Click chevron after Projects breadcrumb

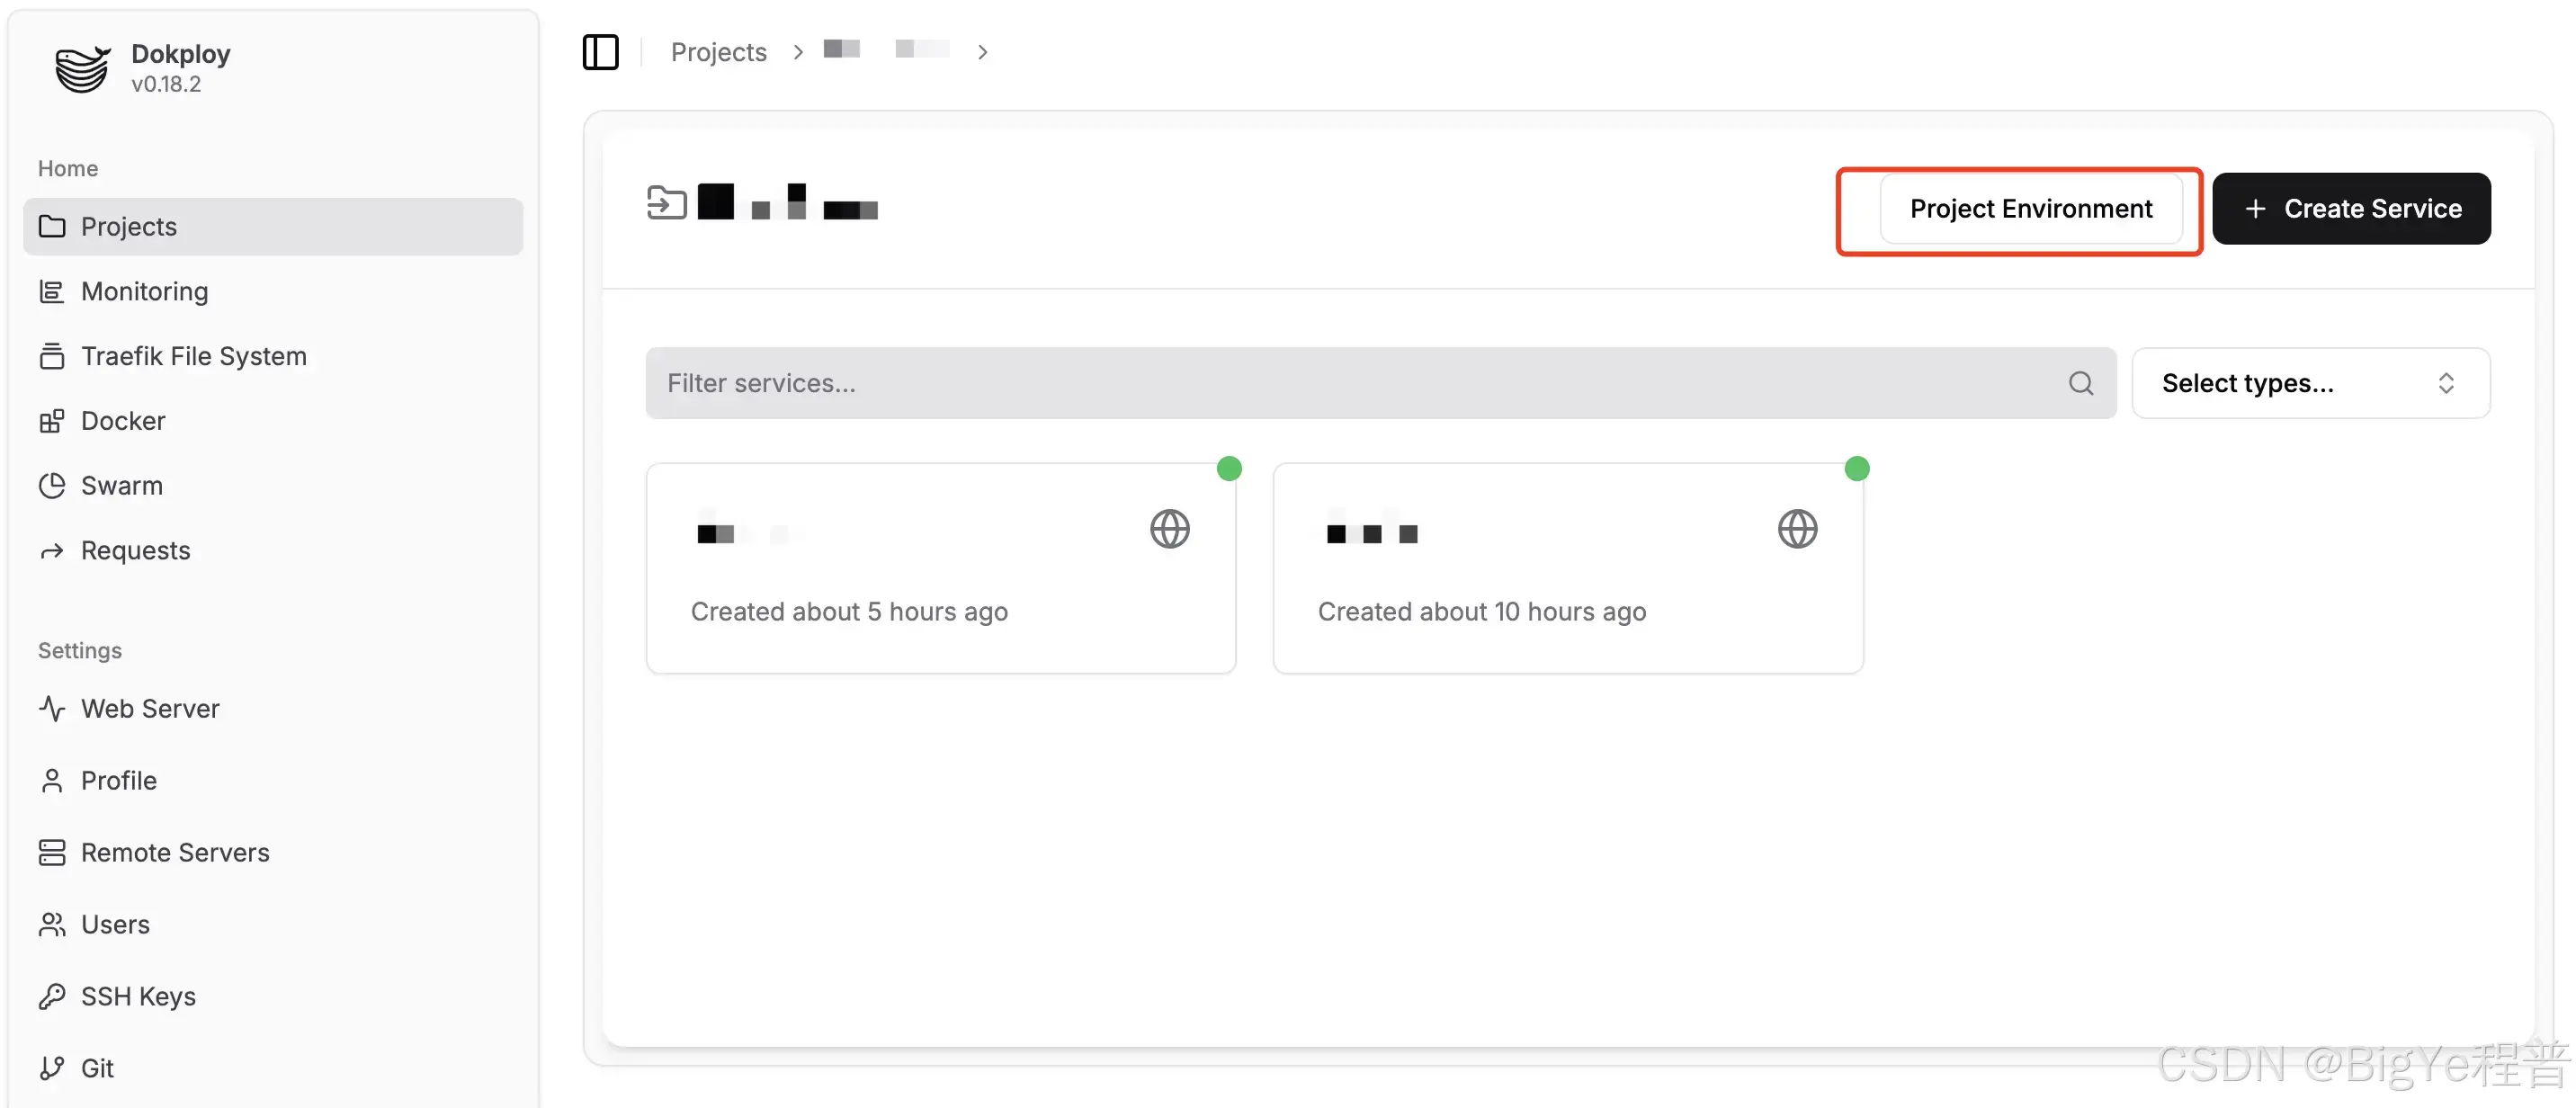pos(797,52)
